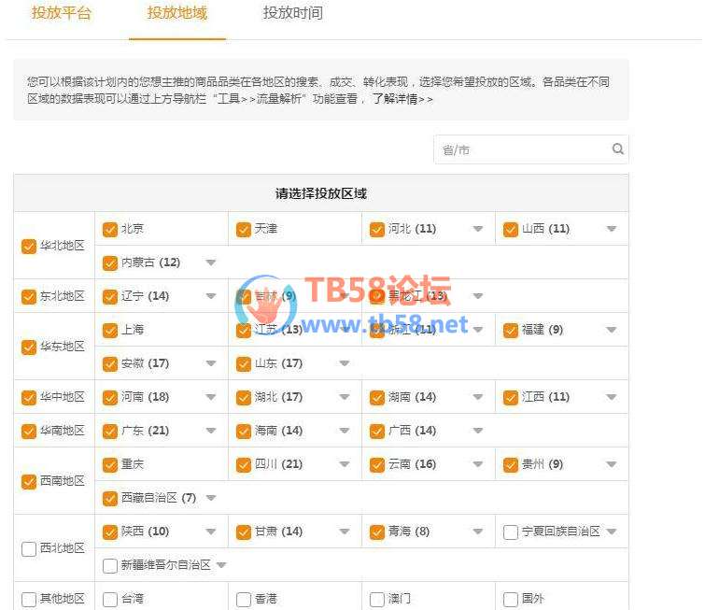
Task: Check the 香港 checkbox
Action: click(x=244, y=600)
